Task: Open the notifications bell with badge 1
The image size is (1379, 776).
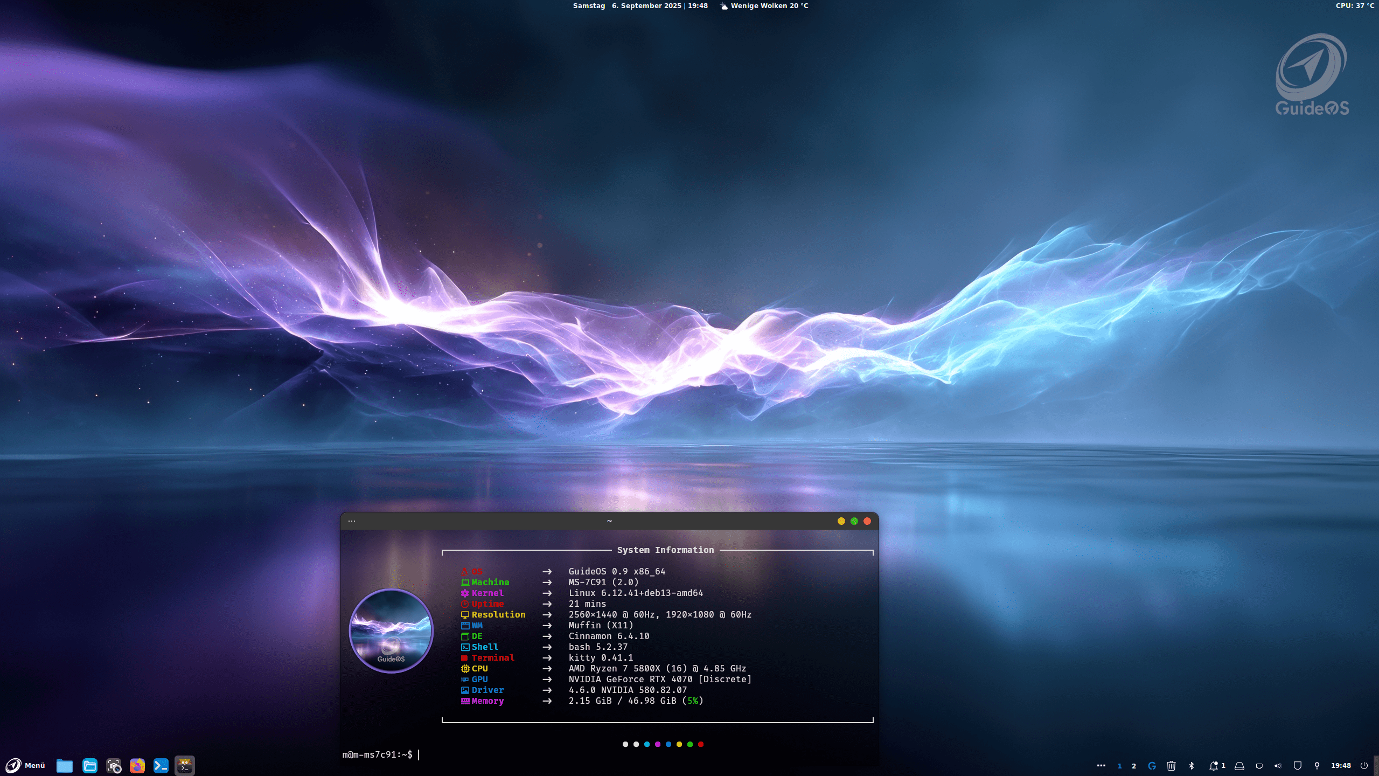Action: pos(1216,766)
